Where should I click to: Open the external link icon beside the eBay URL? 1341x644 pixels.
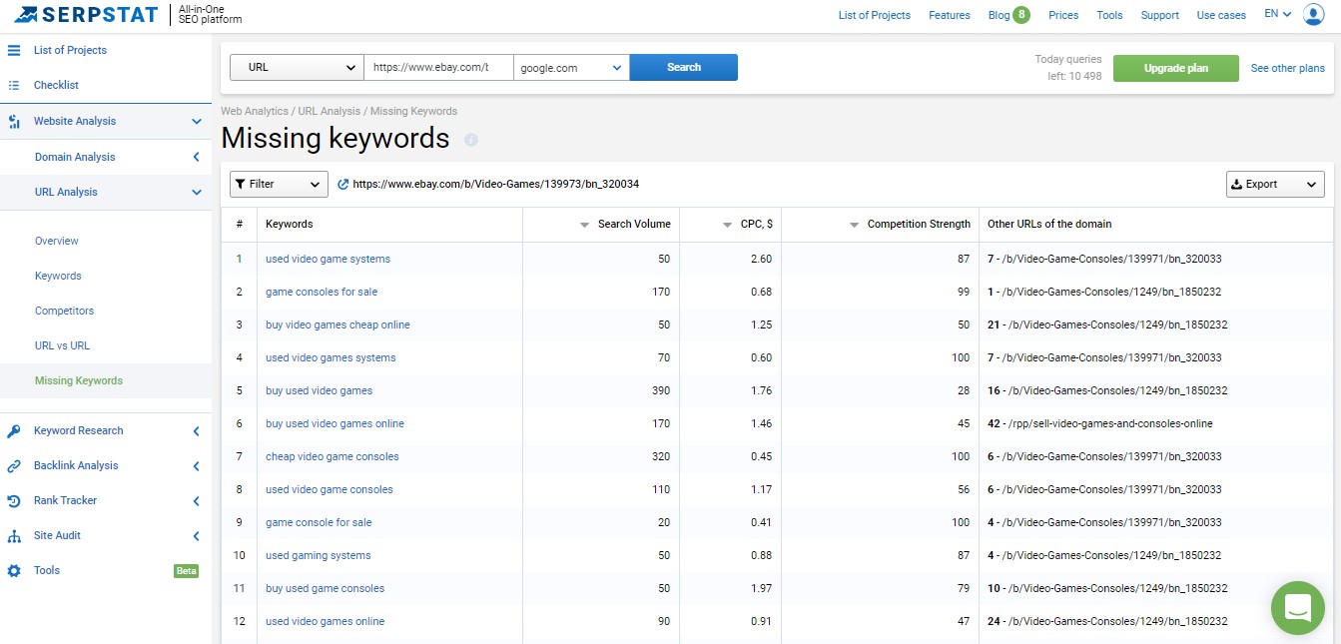click(x=343, y=185)
